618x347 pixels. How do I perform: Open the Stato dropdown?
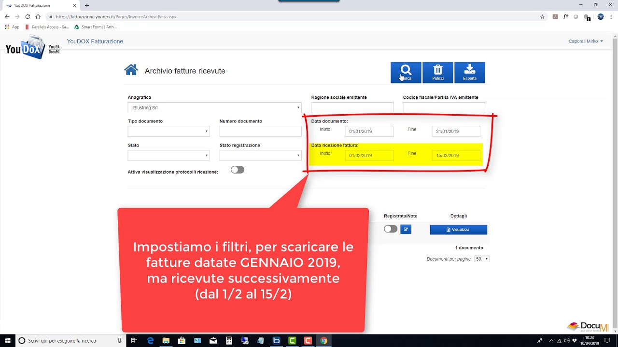pyautogui.click(x=169, y=155)
